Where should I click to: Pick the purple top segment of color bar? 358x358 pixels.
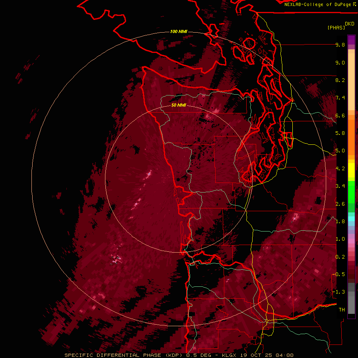[351, 40]
